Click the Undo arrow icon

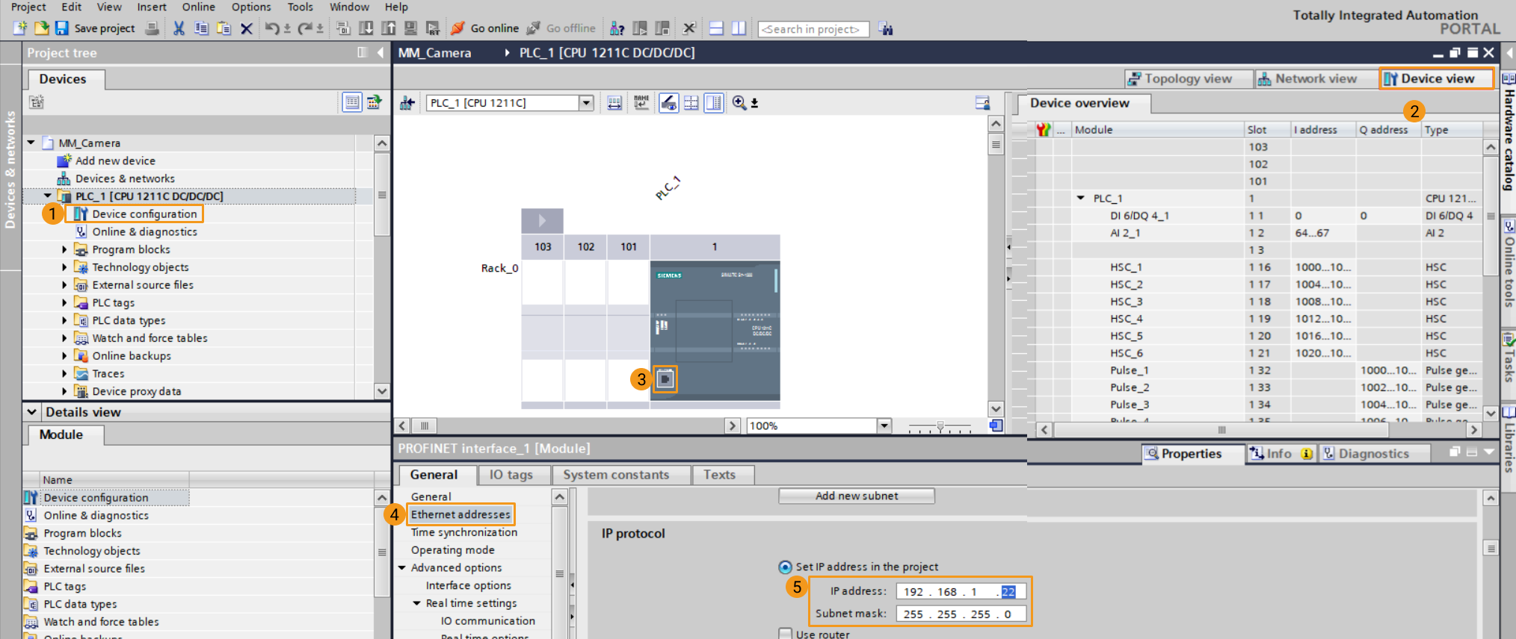pyautogui.click(x=272, y=28)
